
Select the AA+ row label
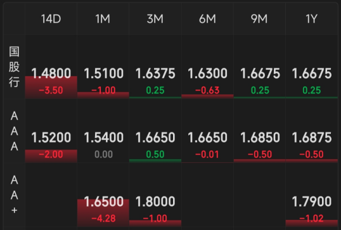(x=14, y=195)
